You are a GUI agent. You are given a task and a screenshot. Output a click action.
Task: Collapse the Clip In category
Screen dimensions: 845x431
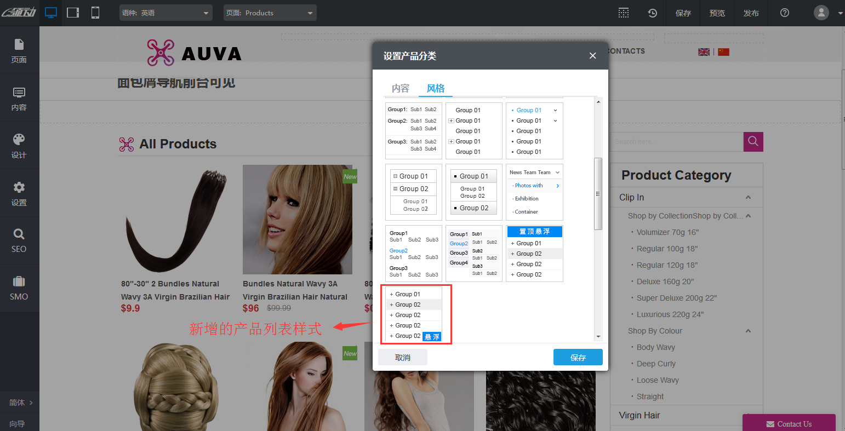[x=748, y=197]
